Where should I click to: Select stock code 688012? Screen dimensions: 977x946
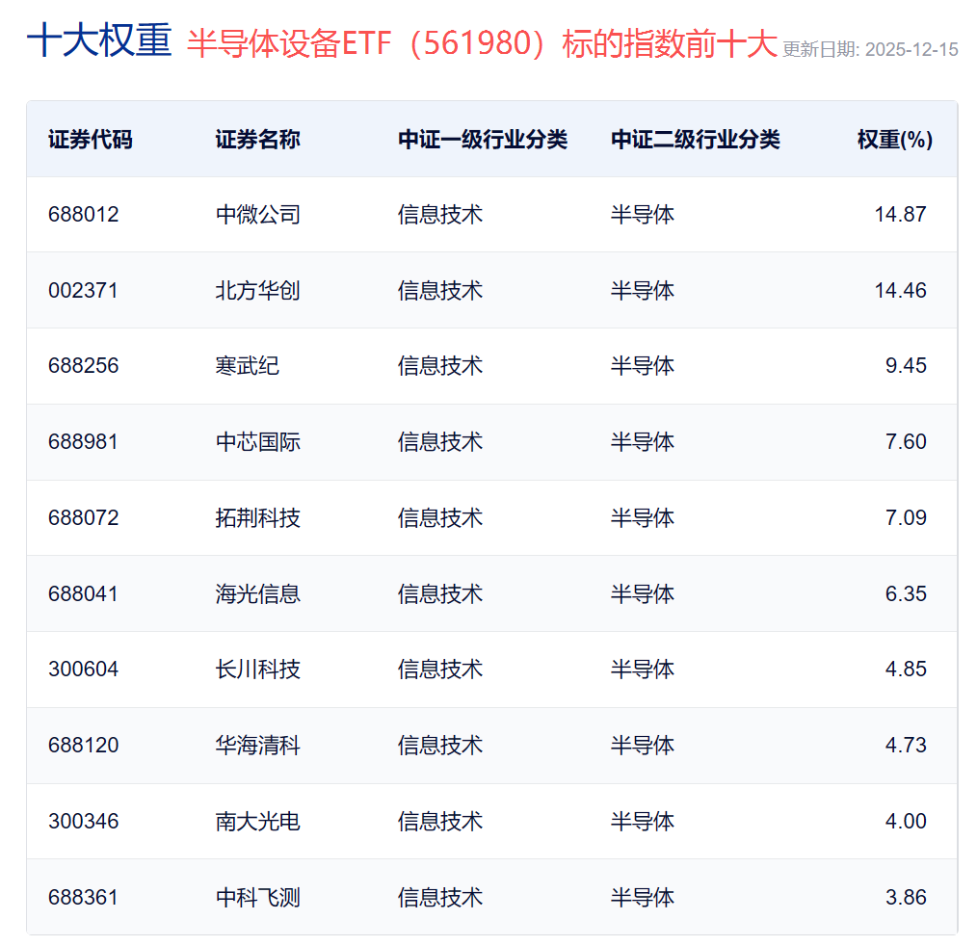(x=84, y=215)
